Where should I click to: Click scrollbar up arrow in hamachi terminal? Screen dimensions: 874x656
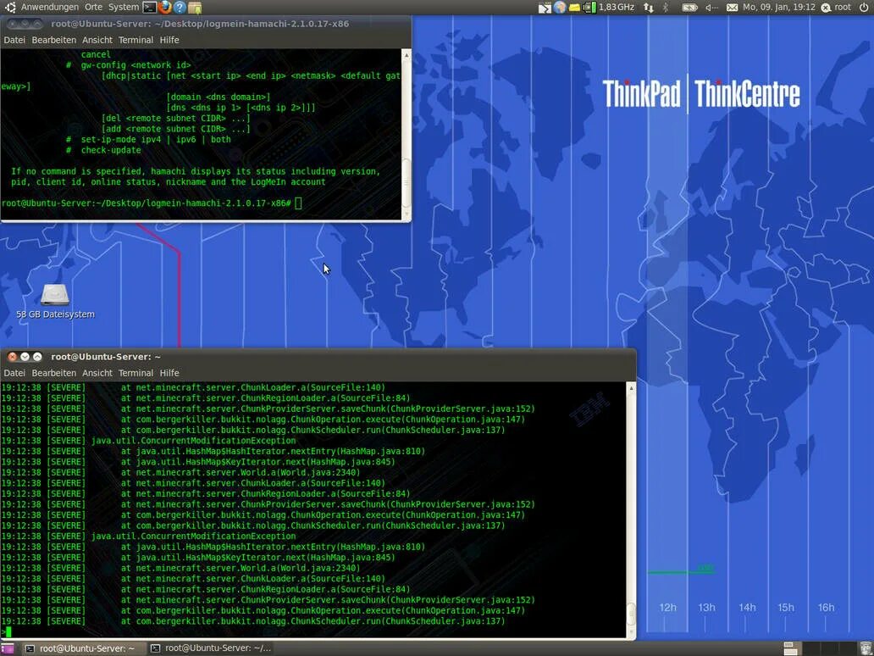pos(407,55)
